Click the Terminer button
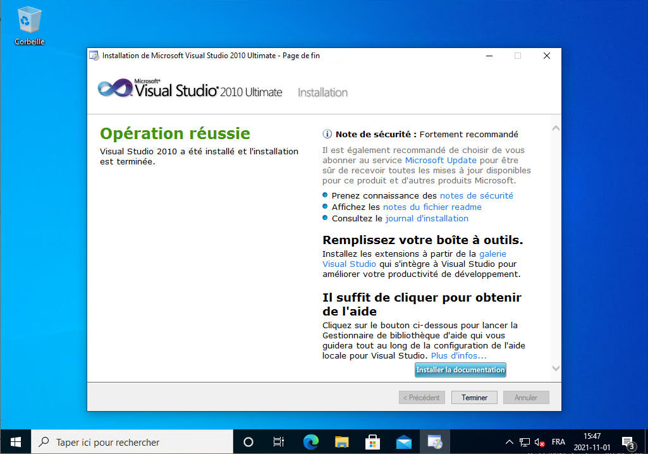Viewport: 648px width, 454px height. pos(474,397)
